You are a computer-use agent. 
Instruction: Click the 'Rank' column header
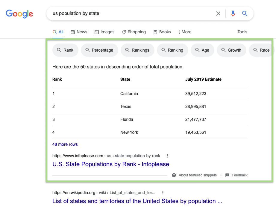coord(57,79)
